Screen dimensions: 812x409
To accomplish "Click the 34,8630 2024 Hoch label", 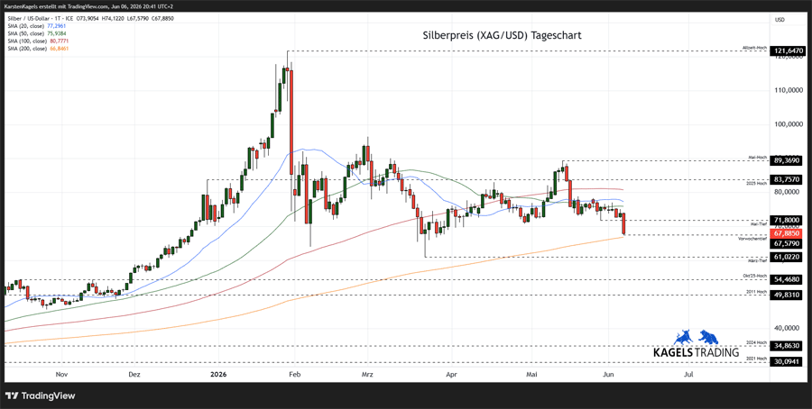I will click(x=789, y=346).
